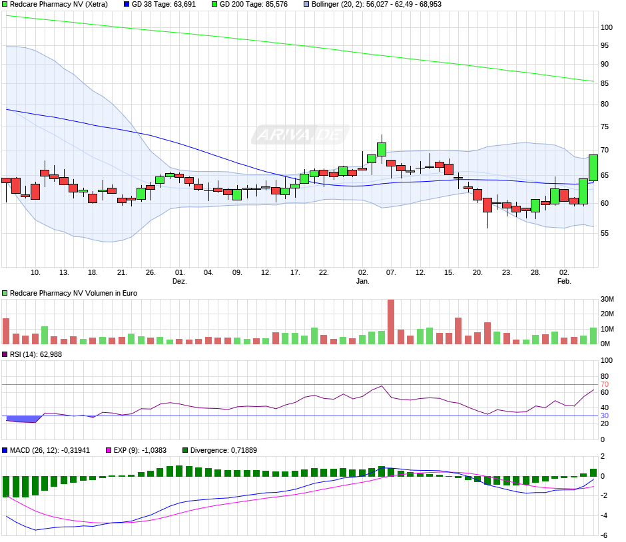Click the '-6' MACD axis label
Screen dimensions: 626x542
coord(603,535)
